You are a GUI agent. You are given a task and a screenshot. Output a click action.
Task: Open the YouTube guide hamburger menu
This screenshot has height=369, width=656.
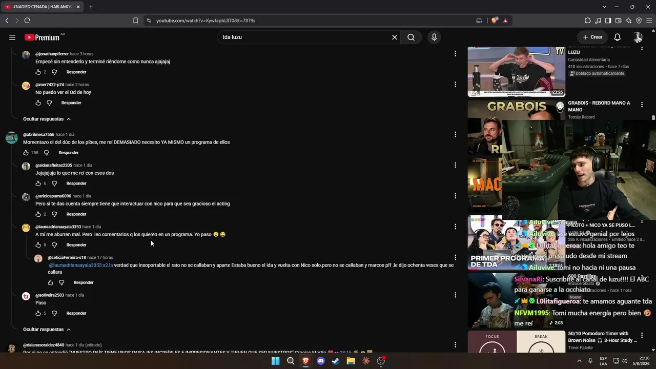pos(12,37)
